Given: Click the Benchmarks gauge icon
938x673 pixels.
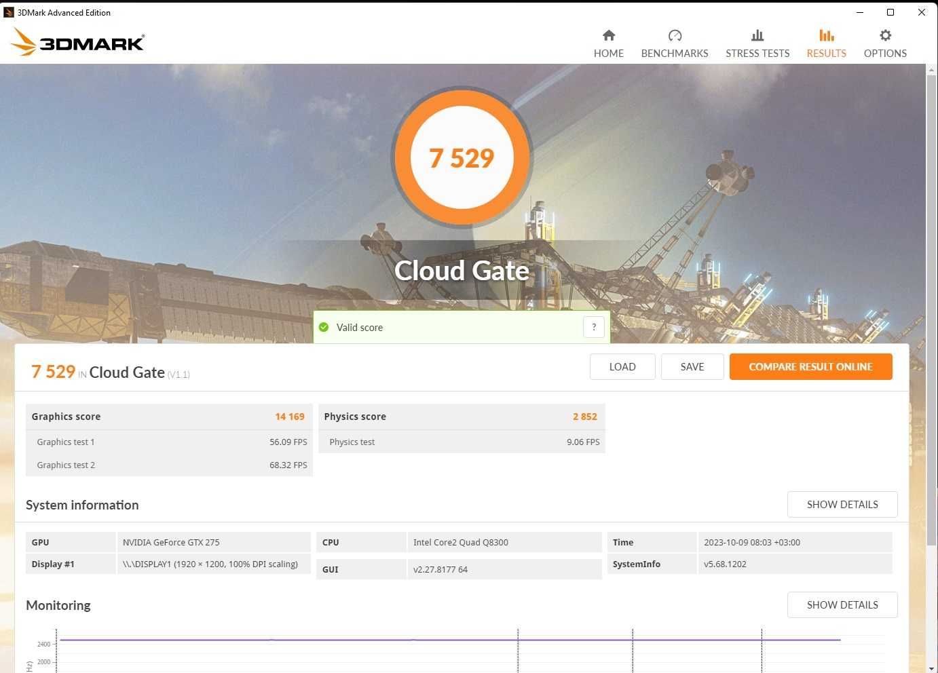Looking at the screenshot, I should click(675, 35).
